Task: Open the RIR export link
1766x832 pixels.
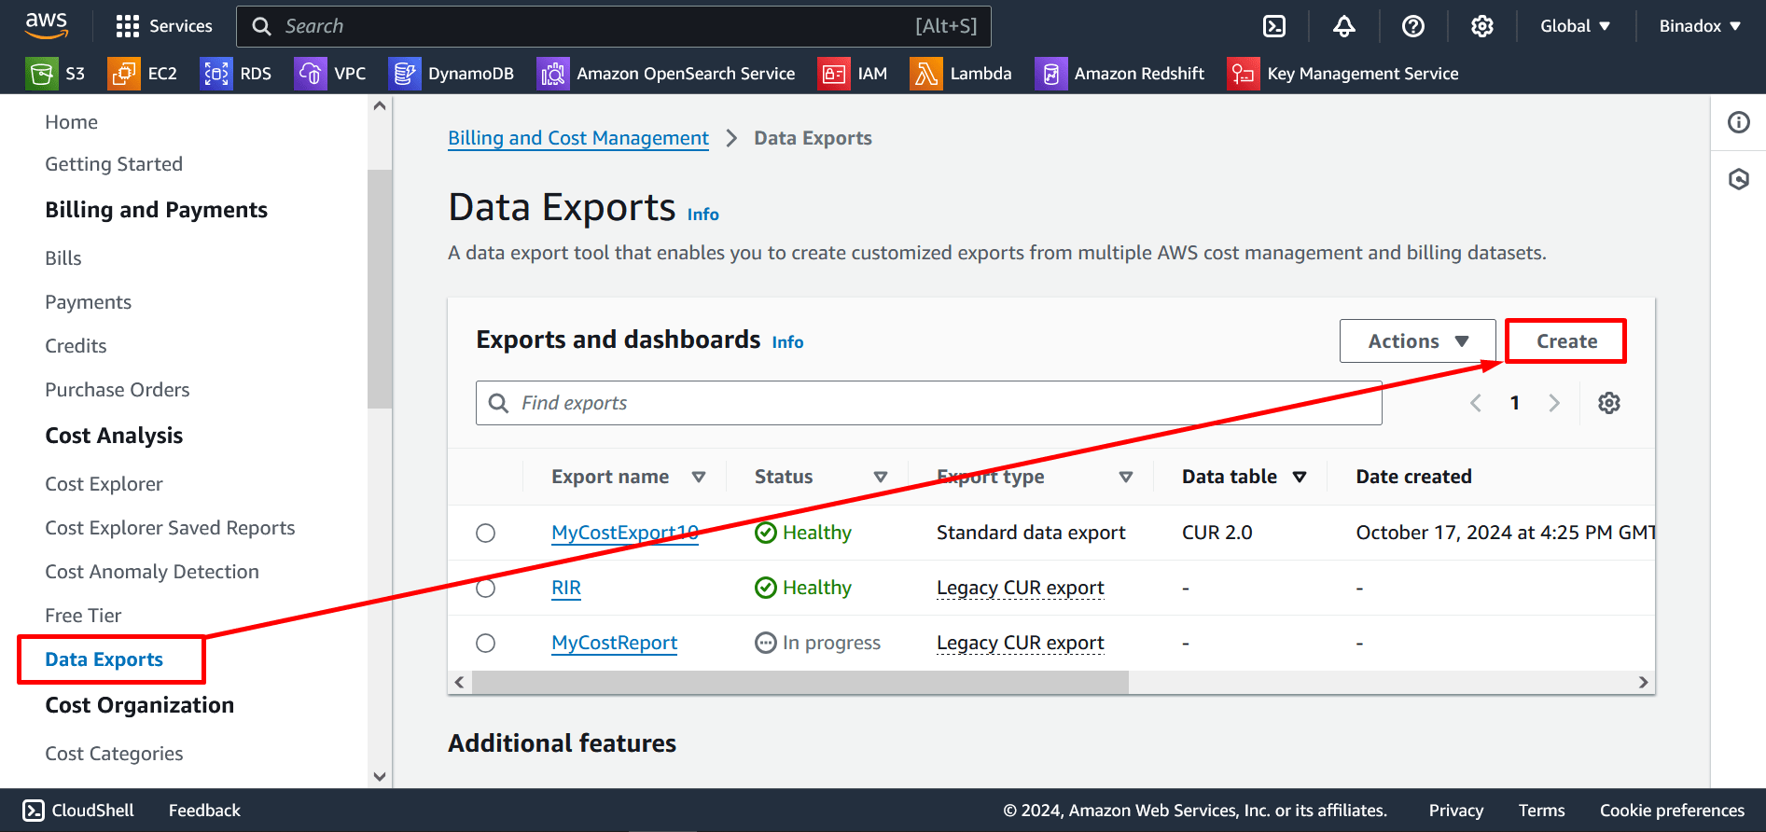Action: (x=566, y=588)
